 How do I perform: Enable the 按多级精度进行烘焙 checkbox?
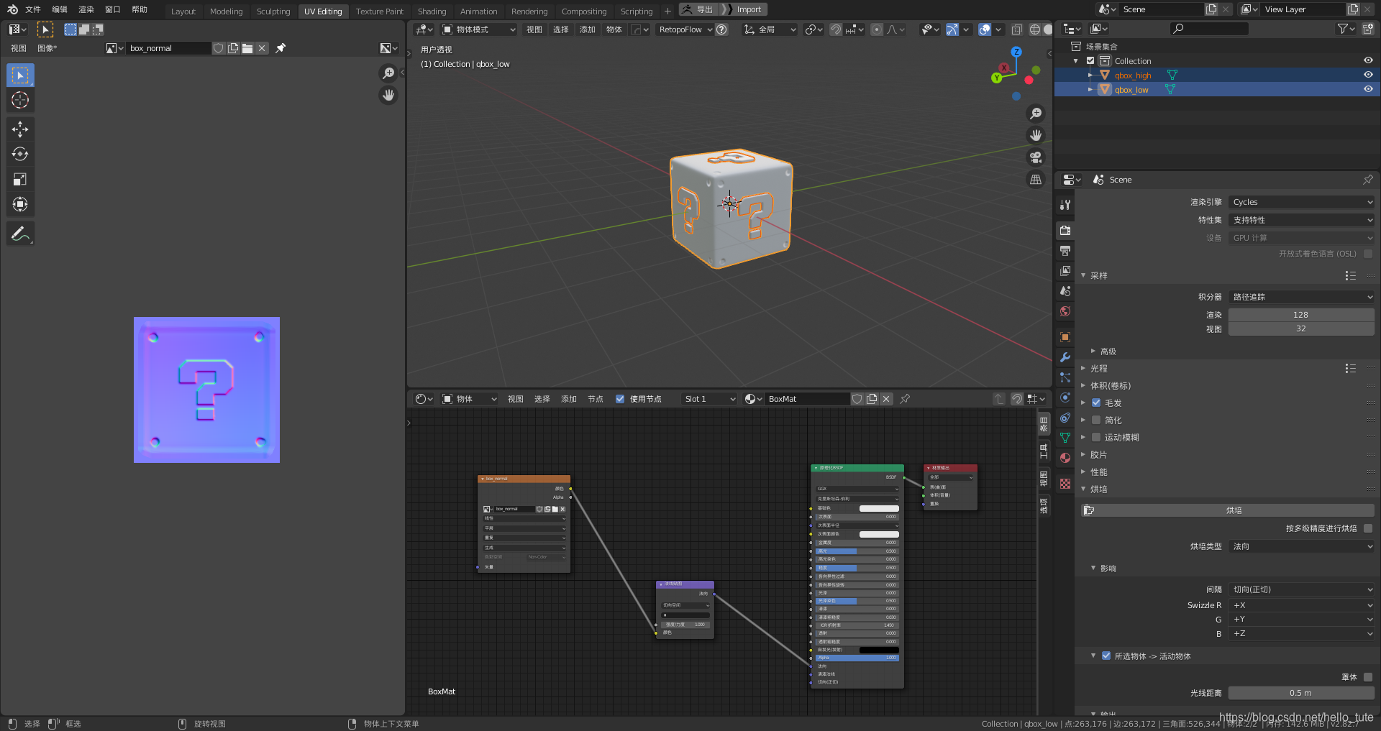coord(1368,528)
